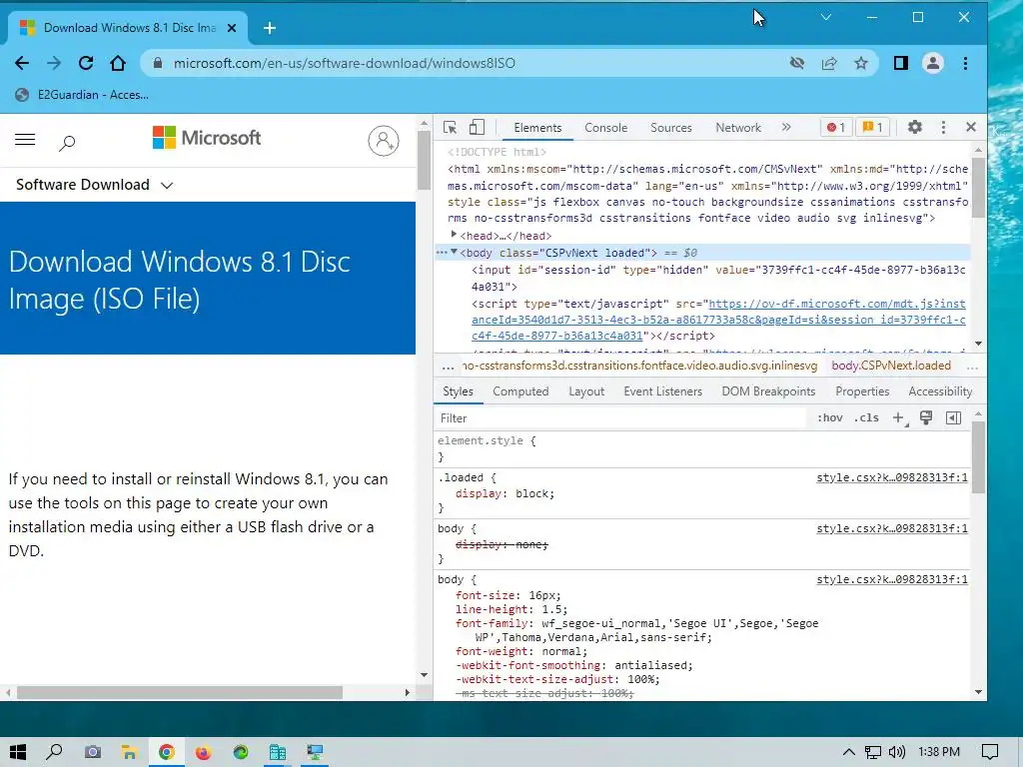Image resolution: width=1023 pixels, height=767 pixels.
Task: Open DevTools settings gear
Action: point(915,127)
